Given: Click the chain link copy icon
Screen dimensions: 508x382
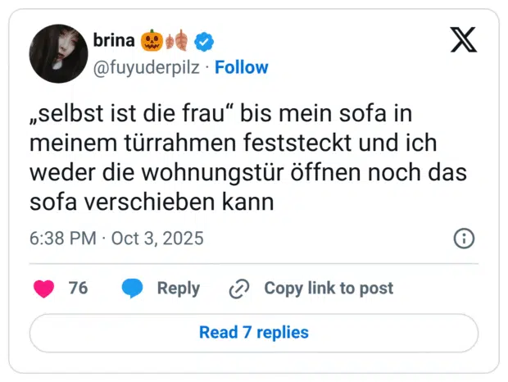Looking at the screenshot, I should click(x=239, y=289).
